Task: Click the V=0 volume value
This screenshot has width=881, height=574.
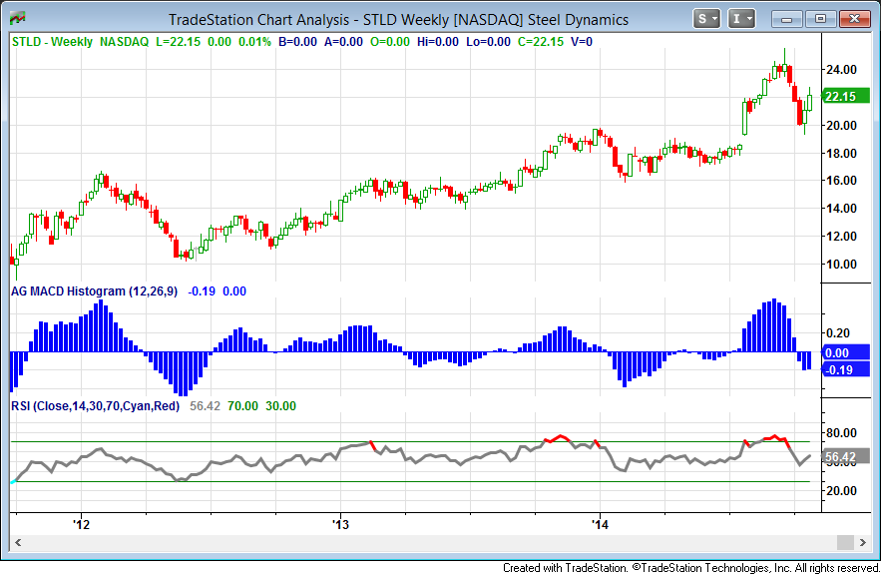Action: (x=582, y=42)
